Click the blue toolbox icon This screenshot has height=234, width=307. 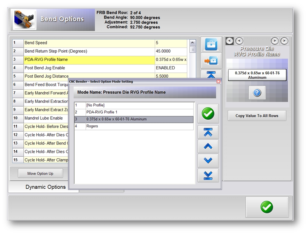[211, 45]
